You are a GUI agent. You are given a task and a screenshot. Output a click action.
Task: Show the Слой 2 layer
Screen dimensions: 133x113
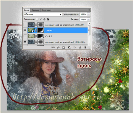[x=25, y=36]
